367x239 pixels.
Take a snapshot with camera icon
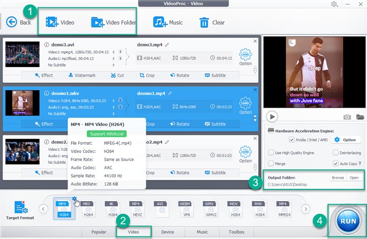pos(347,117)
